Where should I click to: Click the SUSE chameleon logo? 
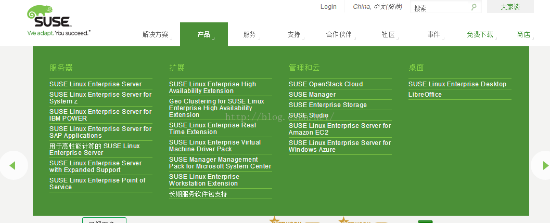[x=59, y=20]
